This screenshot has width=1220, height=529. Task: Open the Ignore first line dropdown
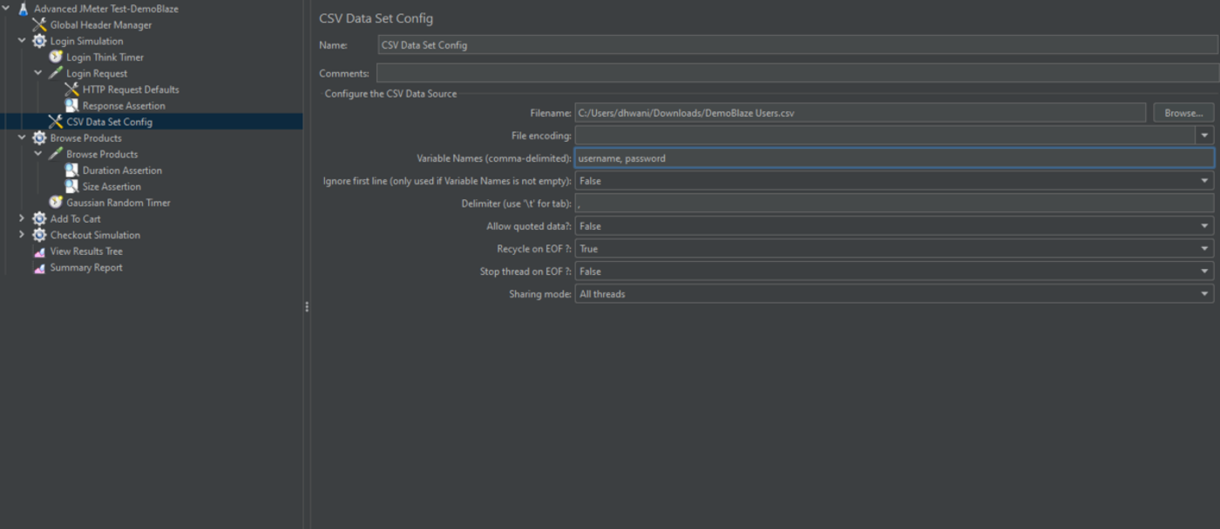1204,180
